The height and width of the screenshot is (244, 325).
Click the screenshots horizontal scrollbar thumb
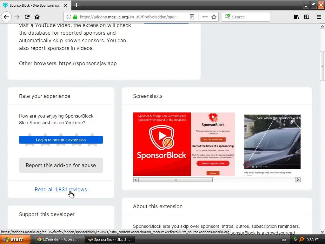pos(176,180)
